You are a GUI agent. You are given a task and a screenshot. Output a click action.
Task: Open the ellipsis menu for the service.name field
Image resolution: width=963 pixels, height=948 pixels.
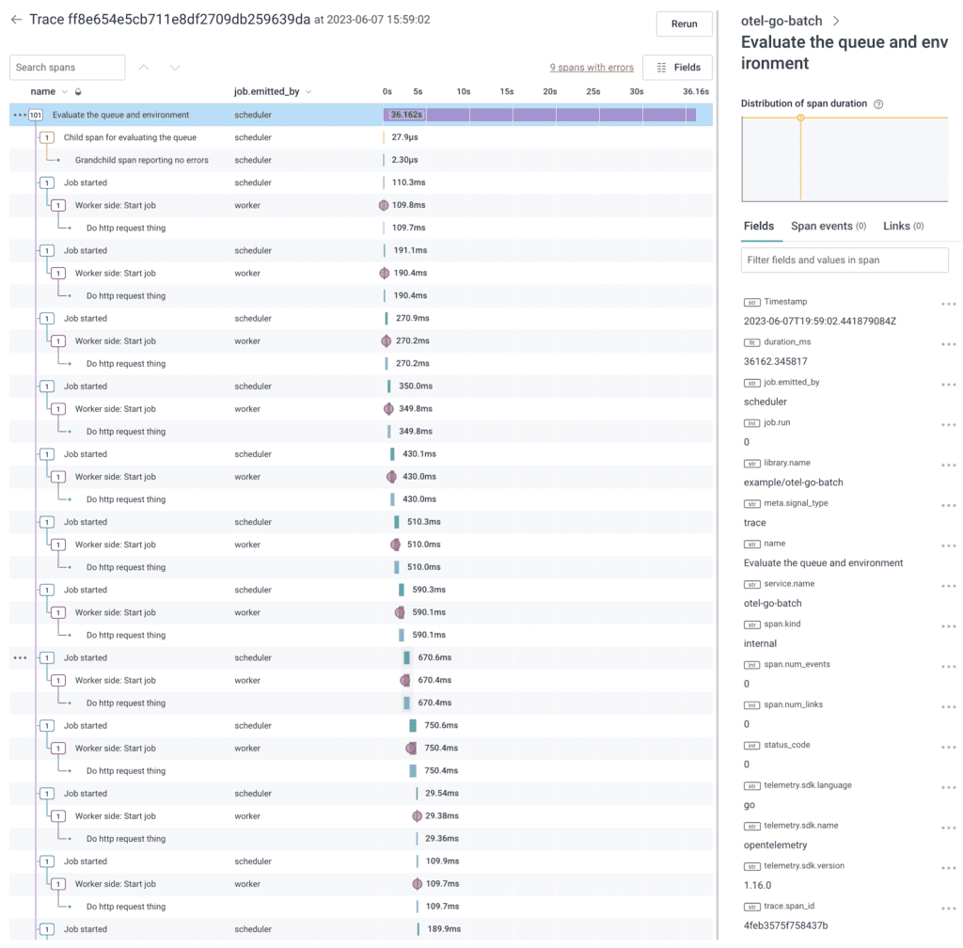[x=948, y=586]
